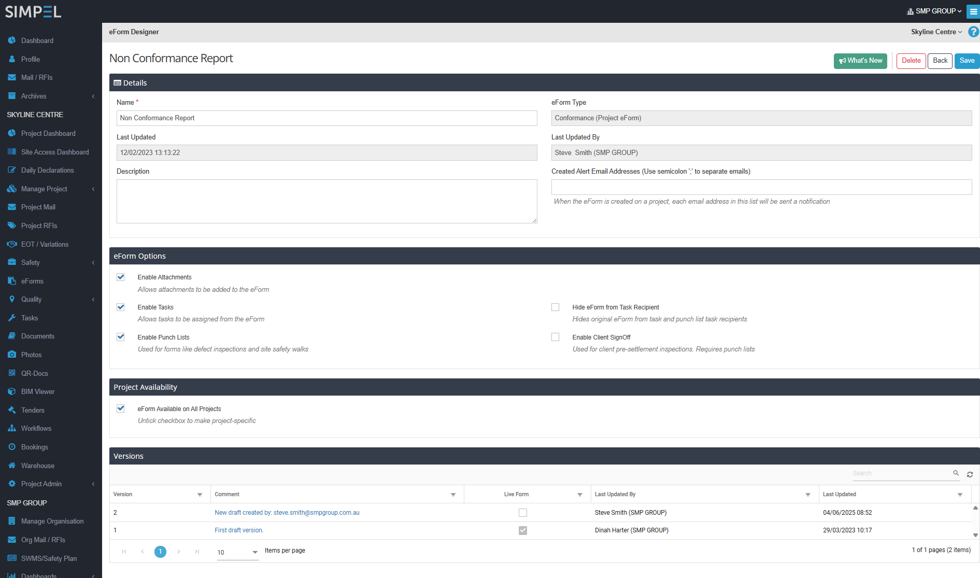Viewport: 980px width, 578px height.
Task: Click the Tenders gavel icon
Action: (12, 410)
